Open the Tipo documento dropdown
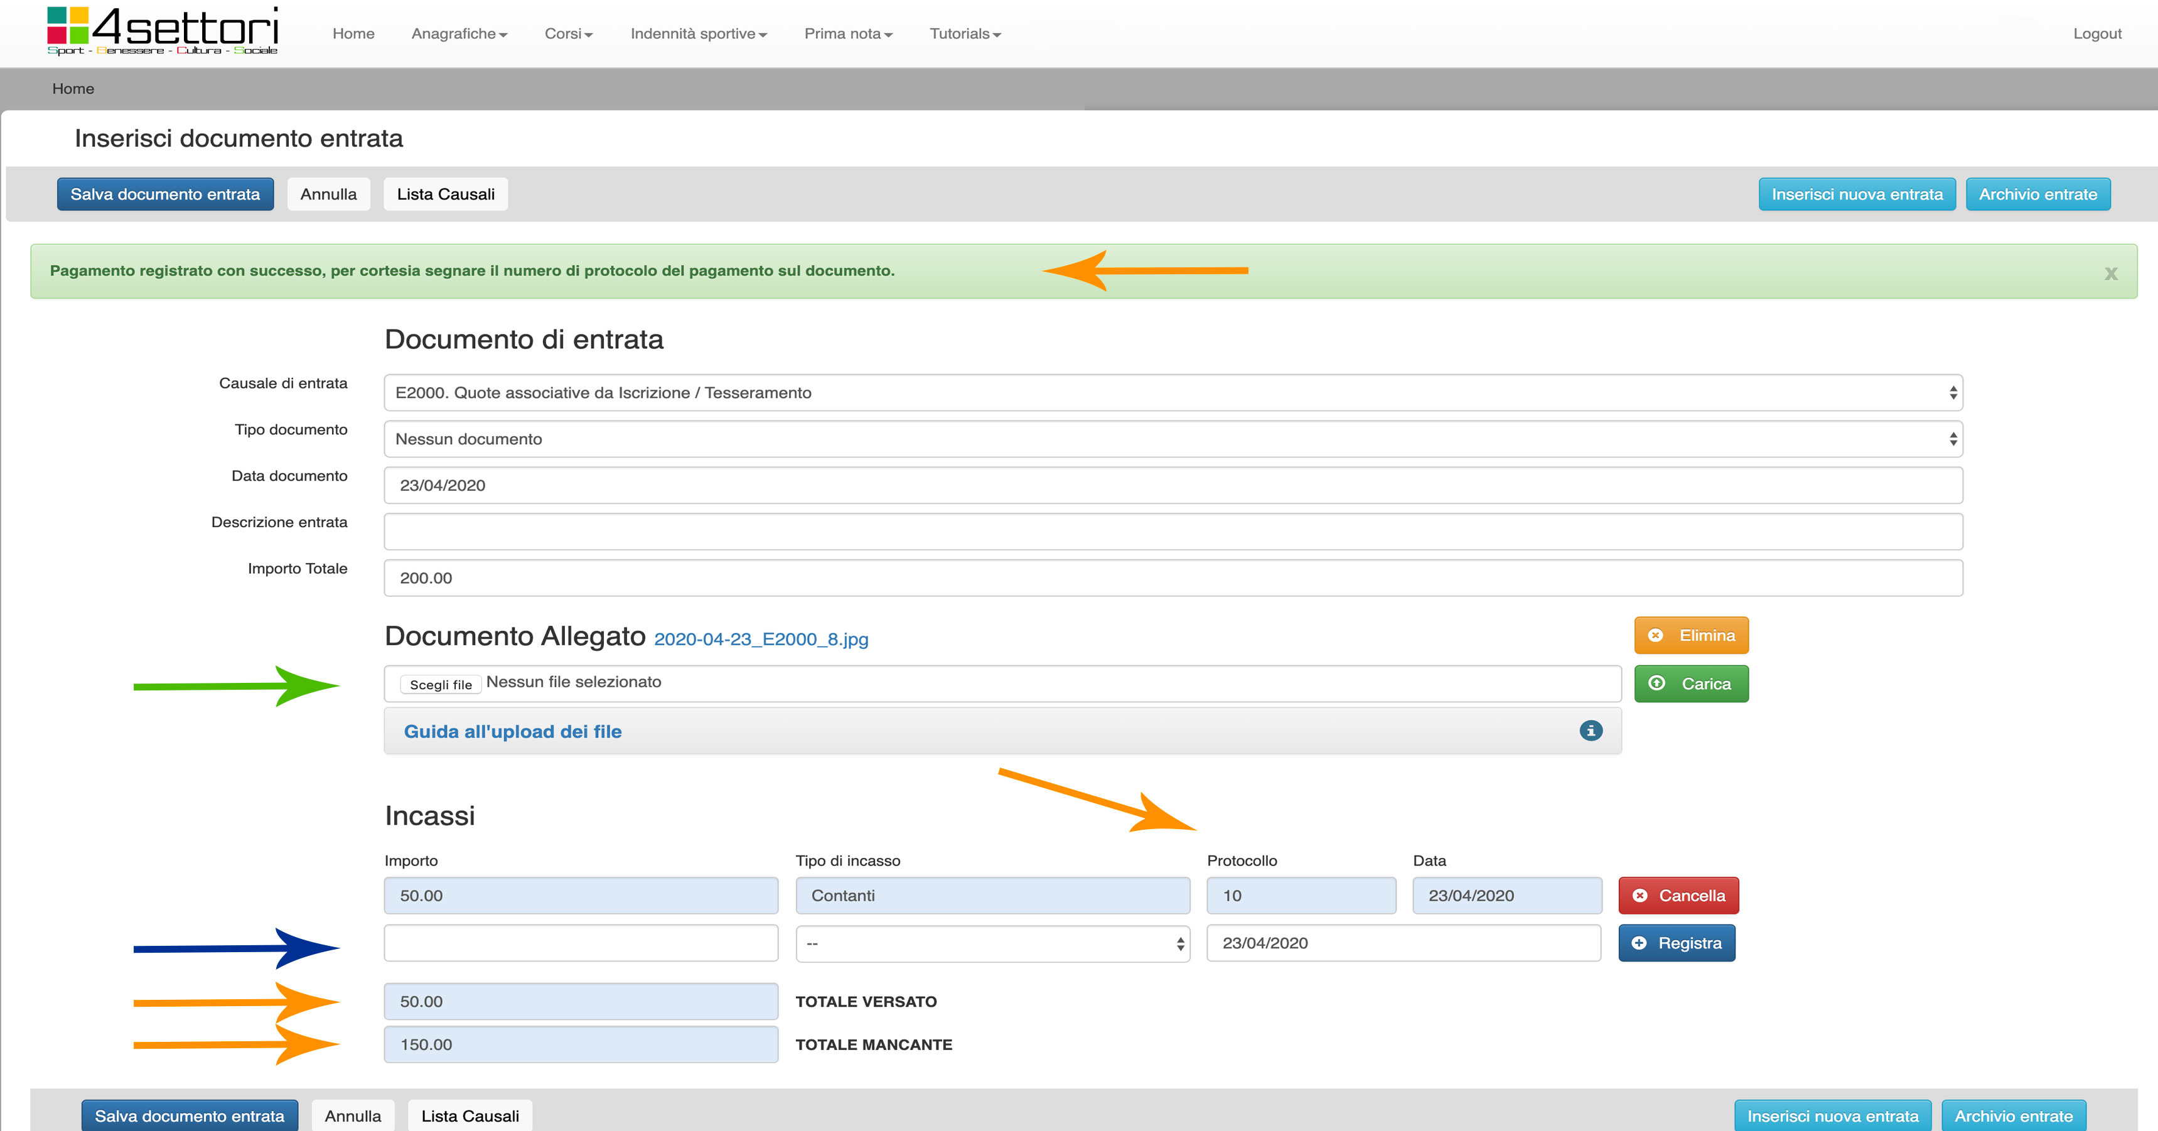The width and height of the screenshot is (2158, 1131). (x=1172, y=439)
